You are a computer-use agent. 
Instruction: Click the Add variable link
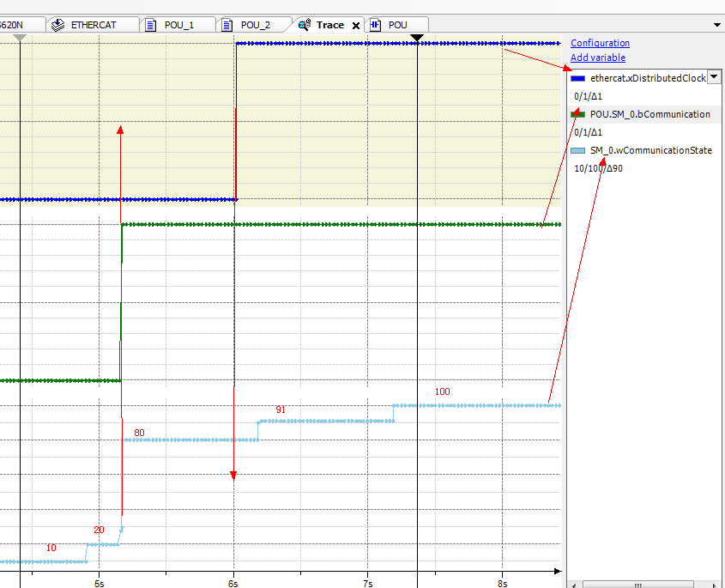597,58
